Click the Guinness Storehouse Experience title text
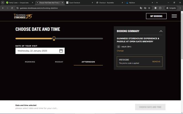 pos(138,40)
